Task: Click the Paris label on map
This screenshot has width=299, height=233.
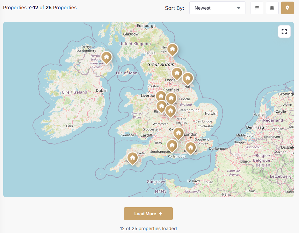Action: tap(227, 194)
